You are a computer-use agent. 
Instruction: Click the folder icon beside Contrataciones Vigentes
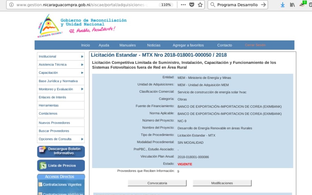40,184
